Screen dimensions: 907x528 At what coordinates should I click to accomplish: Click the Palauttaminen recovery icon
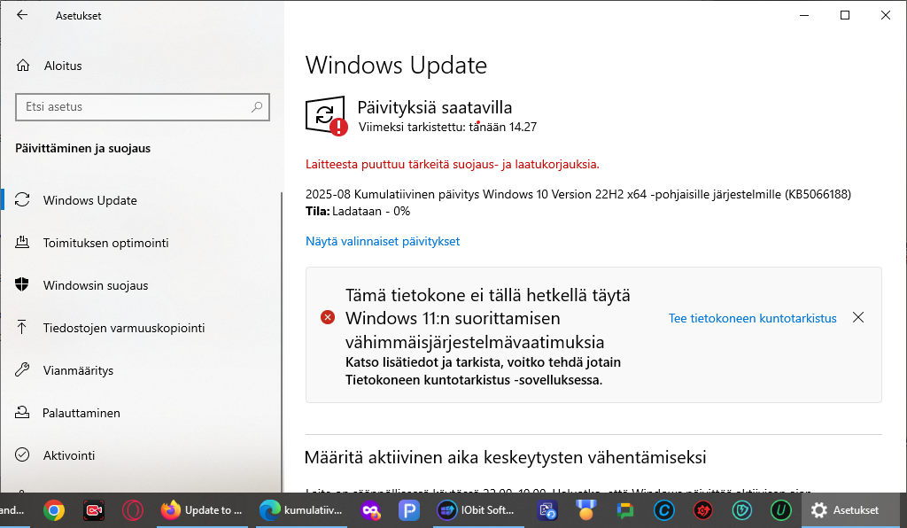(22, 412)
